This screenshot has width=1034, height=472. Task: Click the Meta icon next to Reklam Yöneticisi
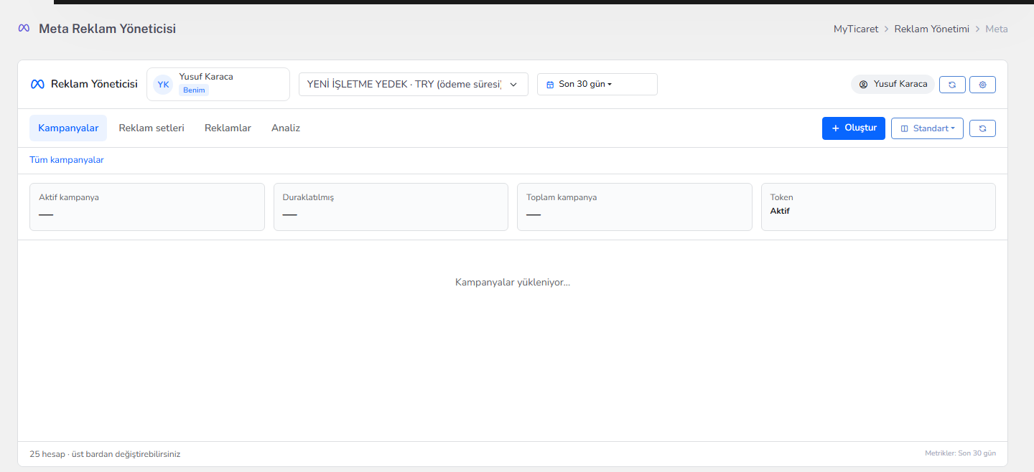[37, 84]
